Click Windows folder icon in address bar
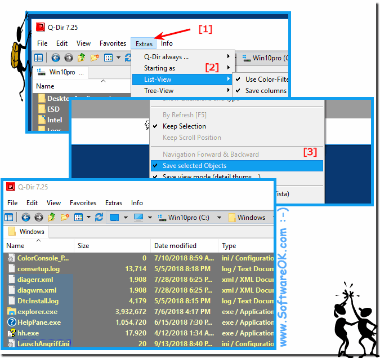The height and width of the screenshot is (358, 380). pyautogui.click(x=232, y=218)
